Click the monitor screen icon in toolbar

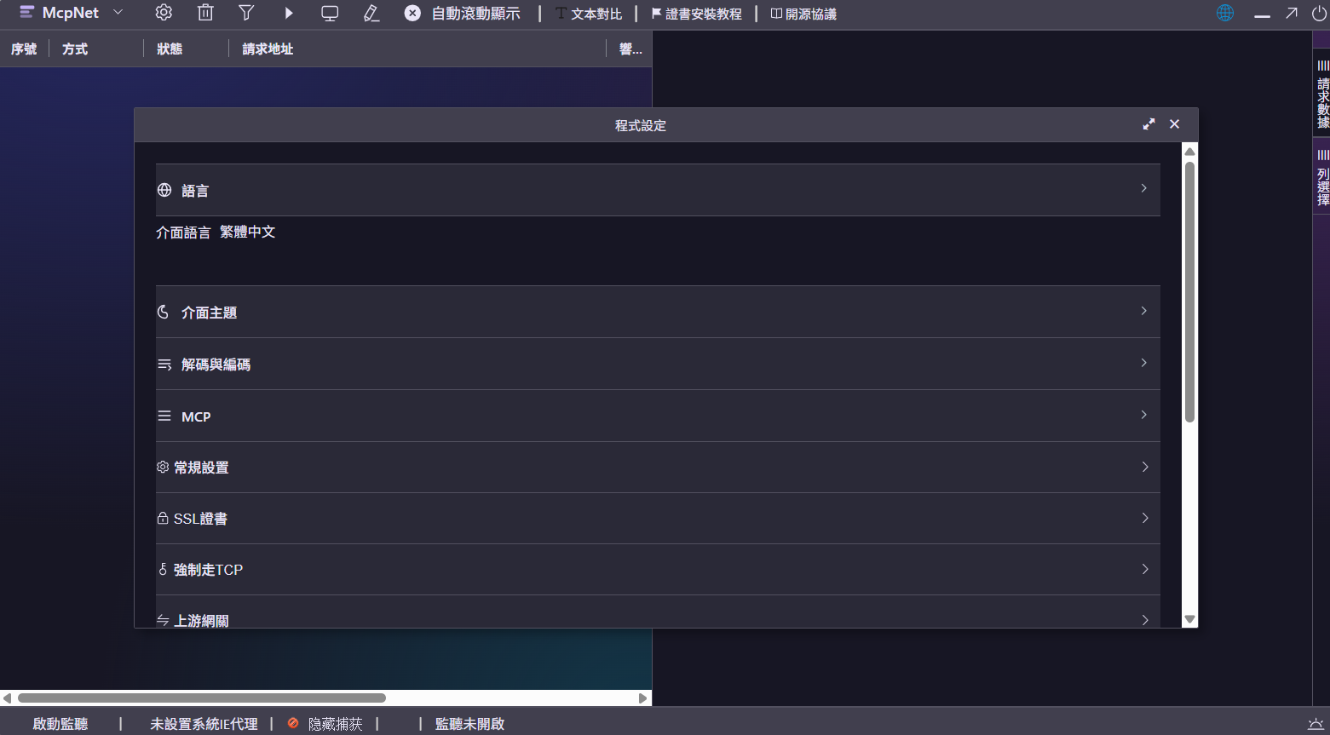330,14
